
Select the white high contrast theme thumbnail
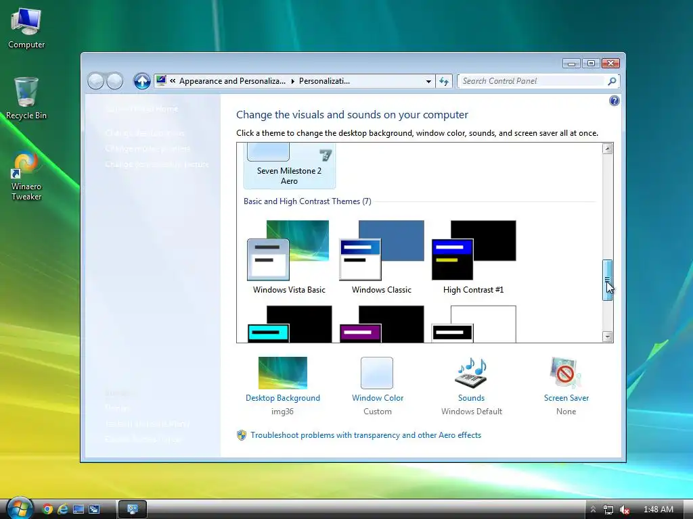pos(473,324)
